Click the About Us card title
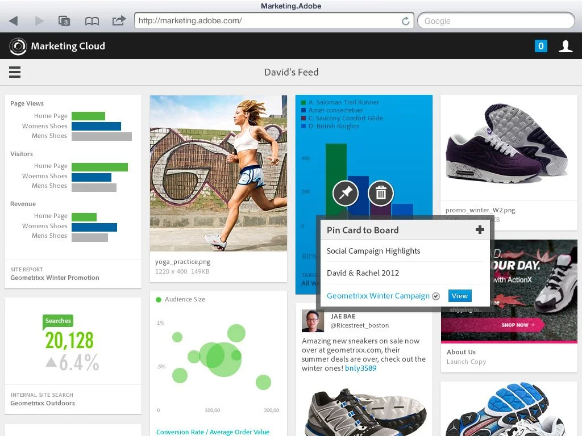Image resolution: width=582 pixels, height=436 pixels. pos(461,352)
